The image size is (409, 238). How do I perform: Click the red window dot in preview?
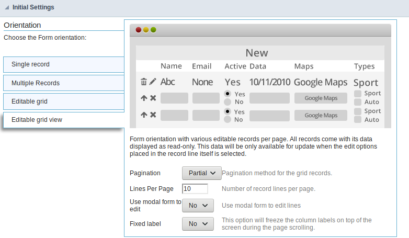click(x=139, y=30)
